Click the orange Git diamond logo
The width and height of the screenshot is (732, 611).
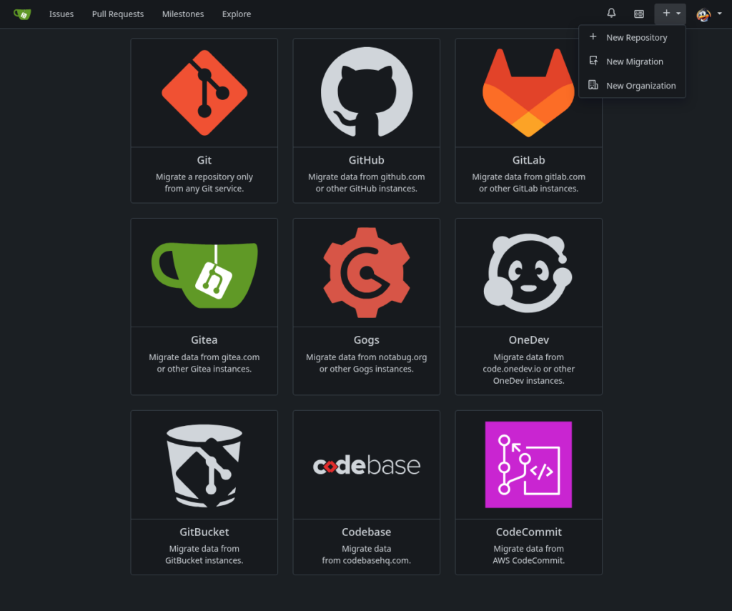pos(204,93)
